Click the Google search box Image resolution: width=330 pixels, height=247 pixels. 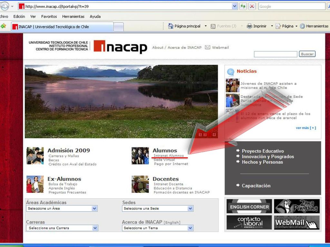click(x=292, y=6)
